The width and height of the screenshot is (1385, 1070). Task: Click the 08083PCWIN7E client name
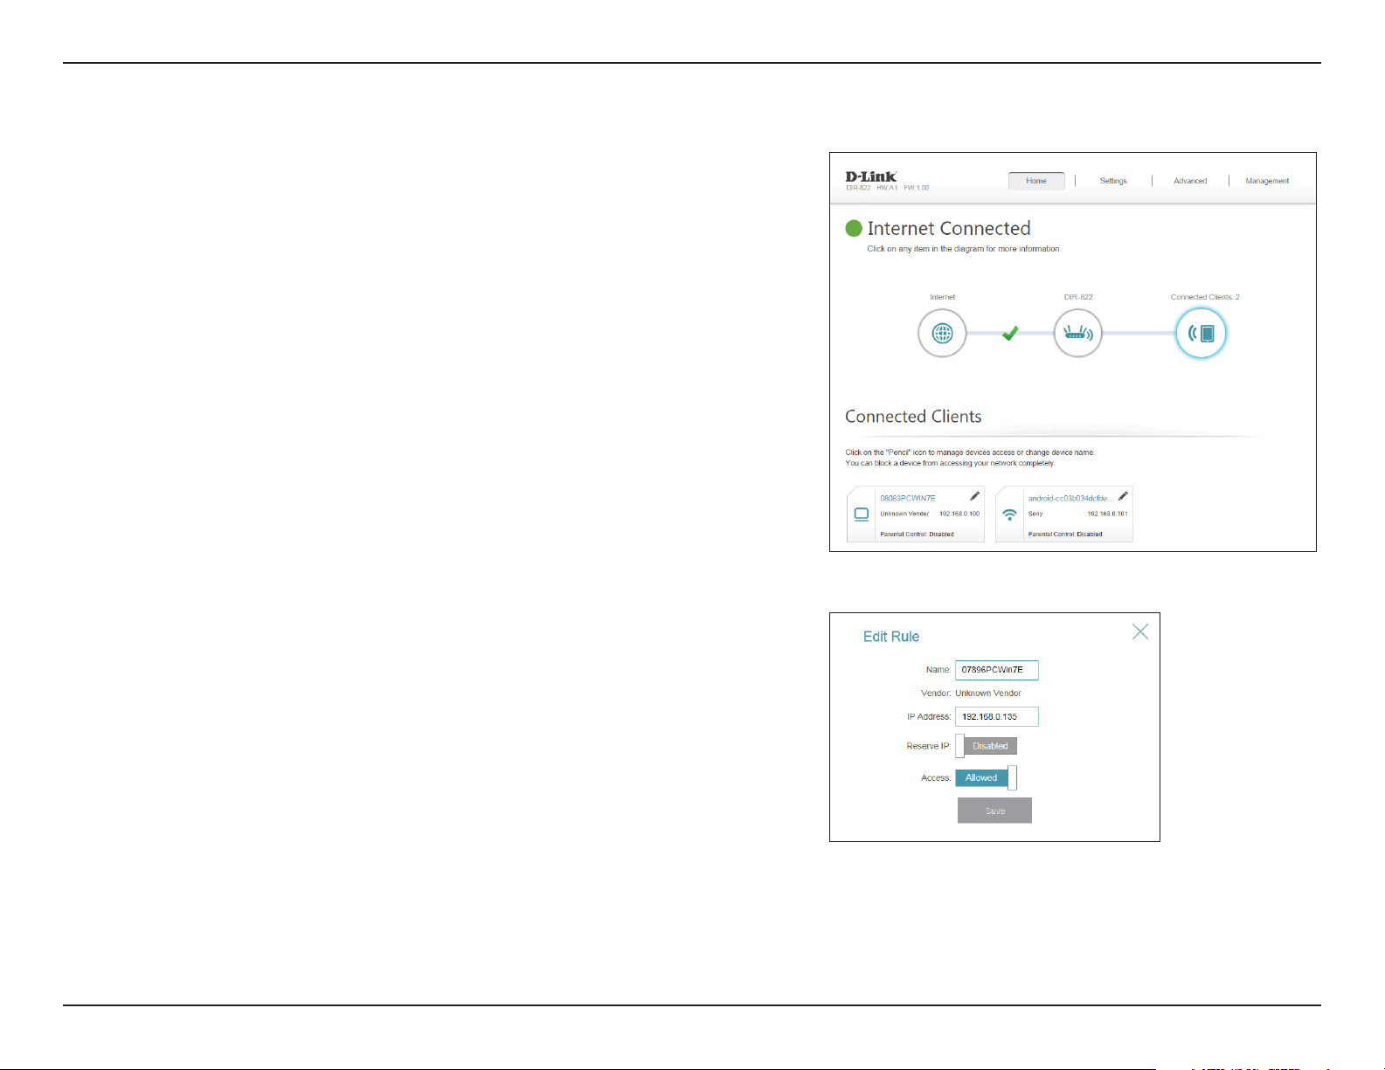point(908,498)
